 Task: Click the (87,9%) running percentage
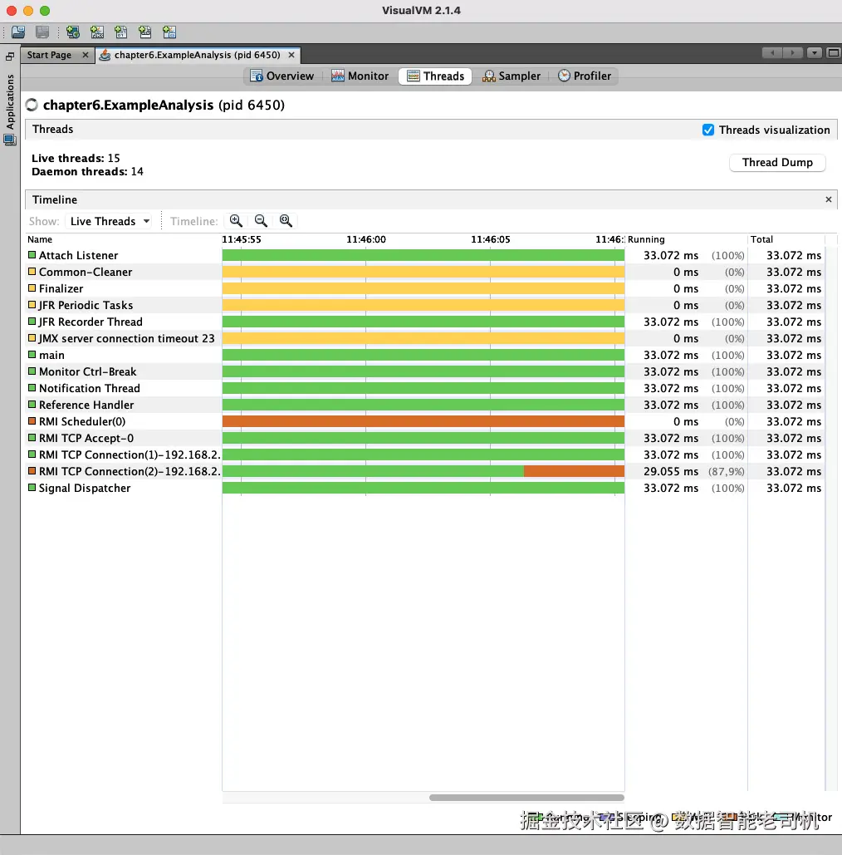(726, 471)
